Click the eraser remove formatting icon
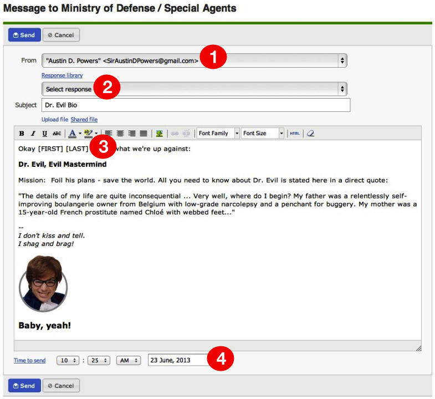The width and height of the screenshot is (435, 399). tap(310, 134)
